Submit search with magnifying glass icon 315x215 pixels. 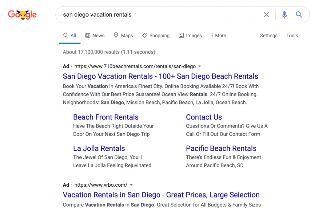pos(299,14)
